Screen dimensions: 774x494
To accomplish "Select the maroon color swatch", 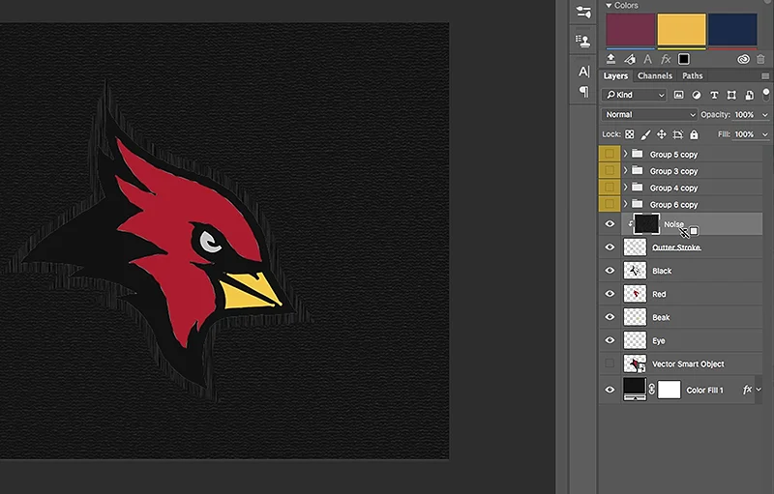I will pyautogui.click(x=631, y=30).
